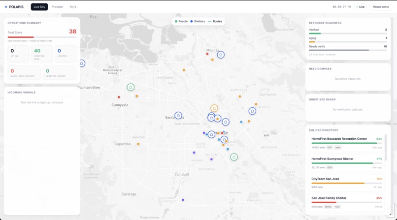Screen dimensions: 397x220
Task: Click the Reset demo button
Action: point(381,7)
